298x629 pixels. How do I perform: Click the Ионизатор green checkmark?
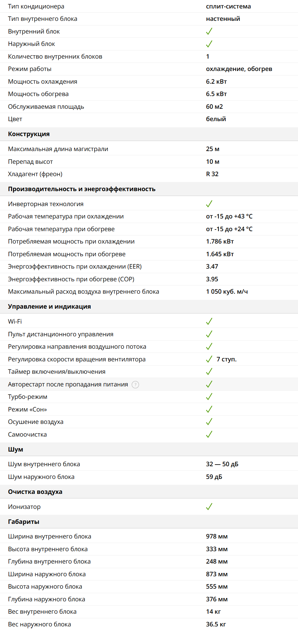click(209, 507)
